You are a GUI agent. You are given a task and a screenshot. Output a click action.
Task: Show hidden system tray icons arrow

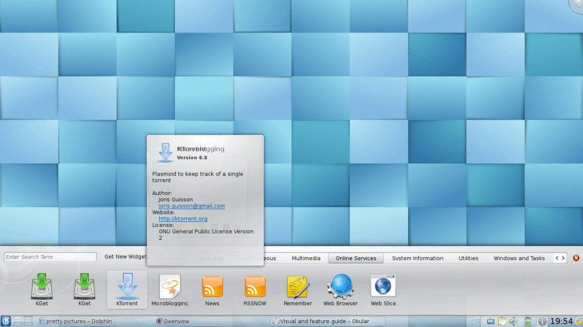coord(479,321)
